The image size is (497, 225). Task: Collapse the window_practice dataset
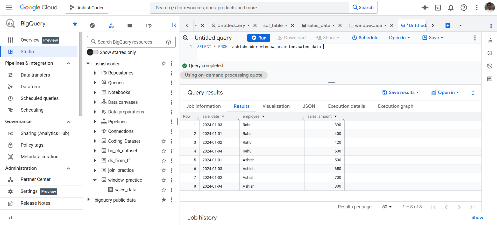coord(95,180)
